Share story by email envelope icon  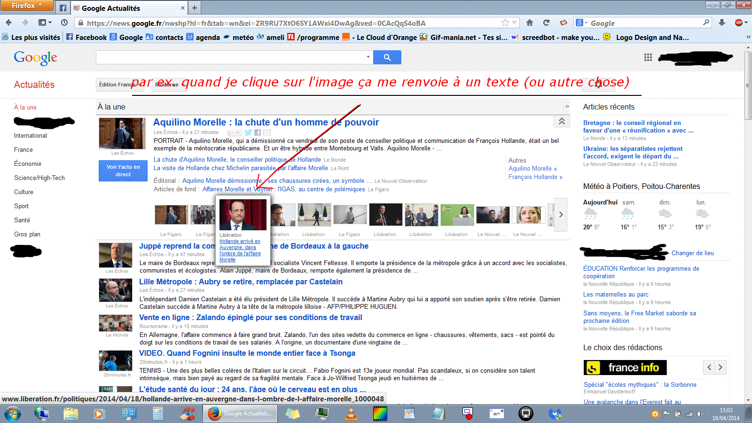coord(267,133)
